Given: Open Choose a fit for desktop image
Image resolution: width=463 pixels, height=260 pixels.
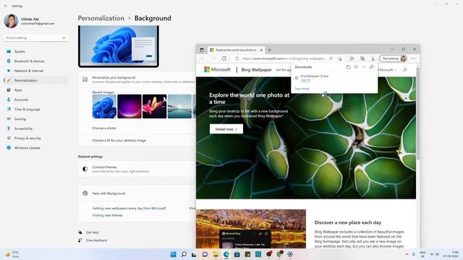Looking at the screenshot, I should pos(137,140).
